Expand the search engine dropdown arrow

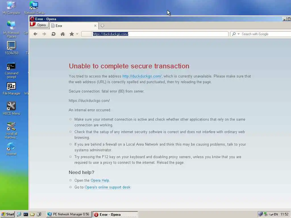pyautogui.click(x=238, y=34)
